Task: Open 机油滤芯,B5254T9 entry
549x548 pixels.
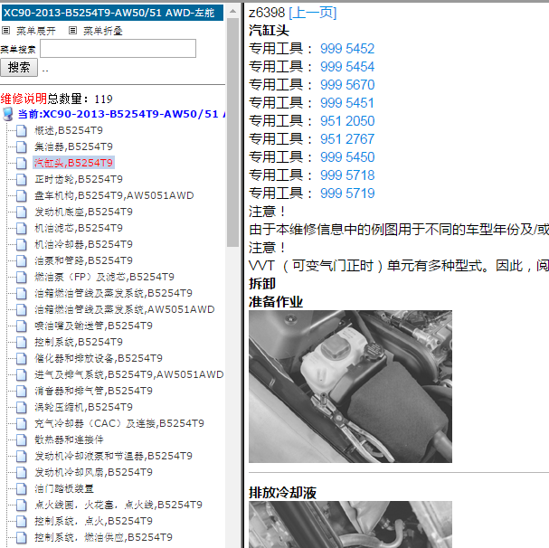Action: coord(79,228)
